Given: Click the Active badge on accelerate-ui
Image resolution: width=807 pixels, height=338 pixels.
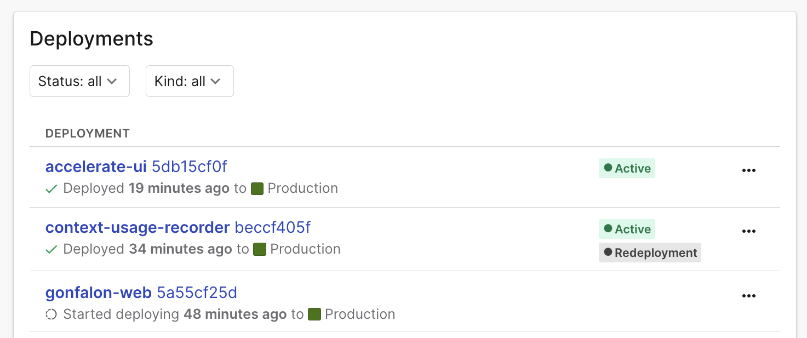Looking at the screenshot, I should (x=627, y=169).
